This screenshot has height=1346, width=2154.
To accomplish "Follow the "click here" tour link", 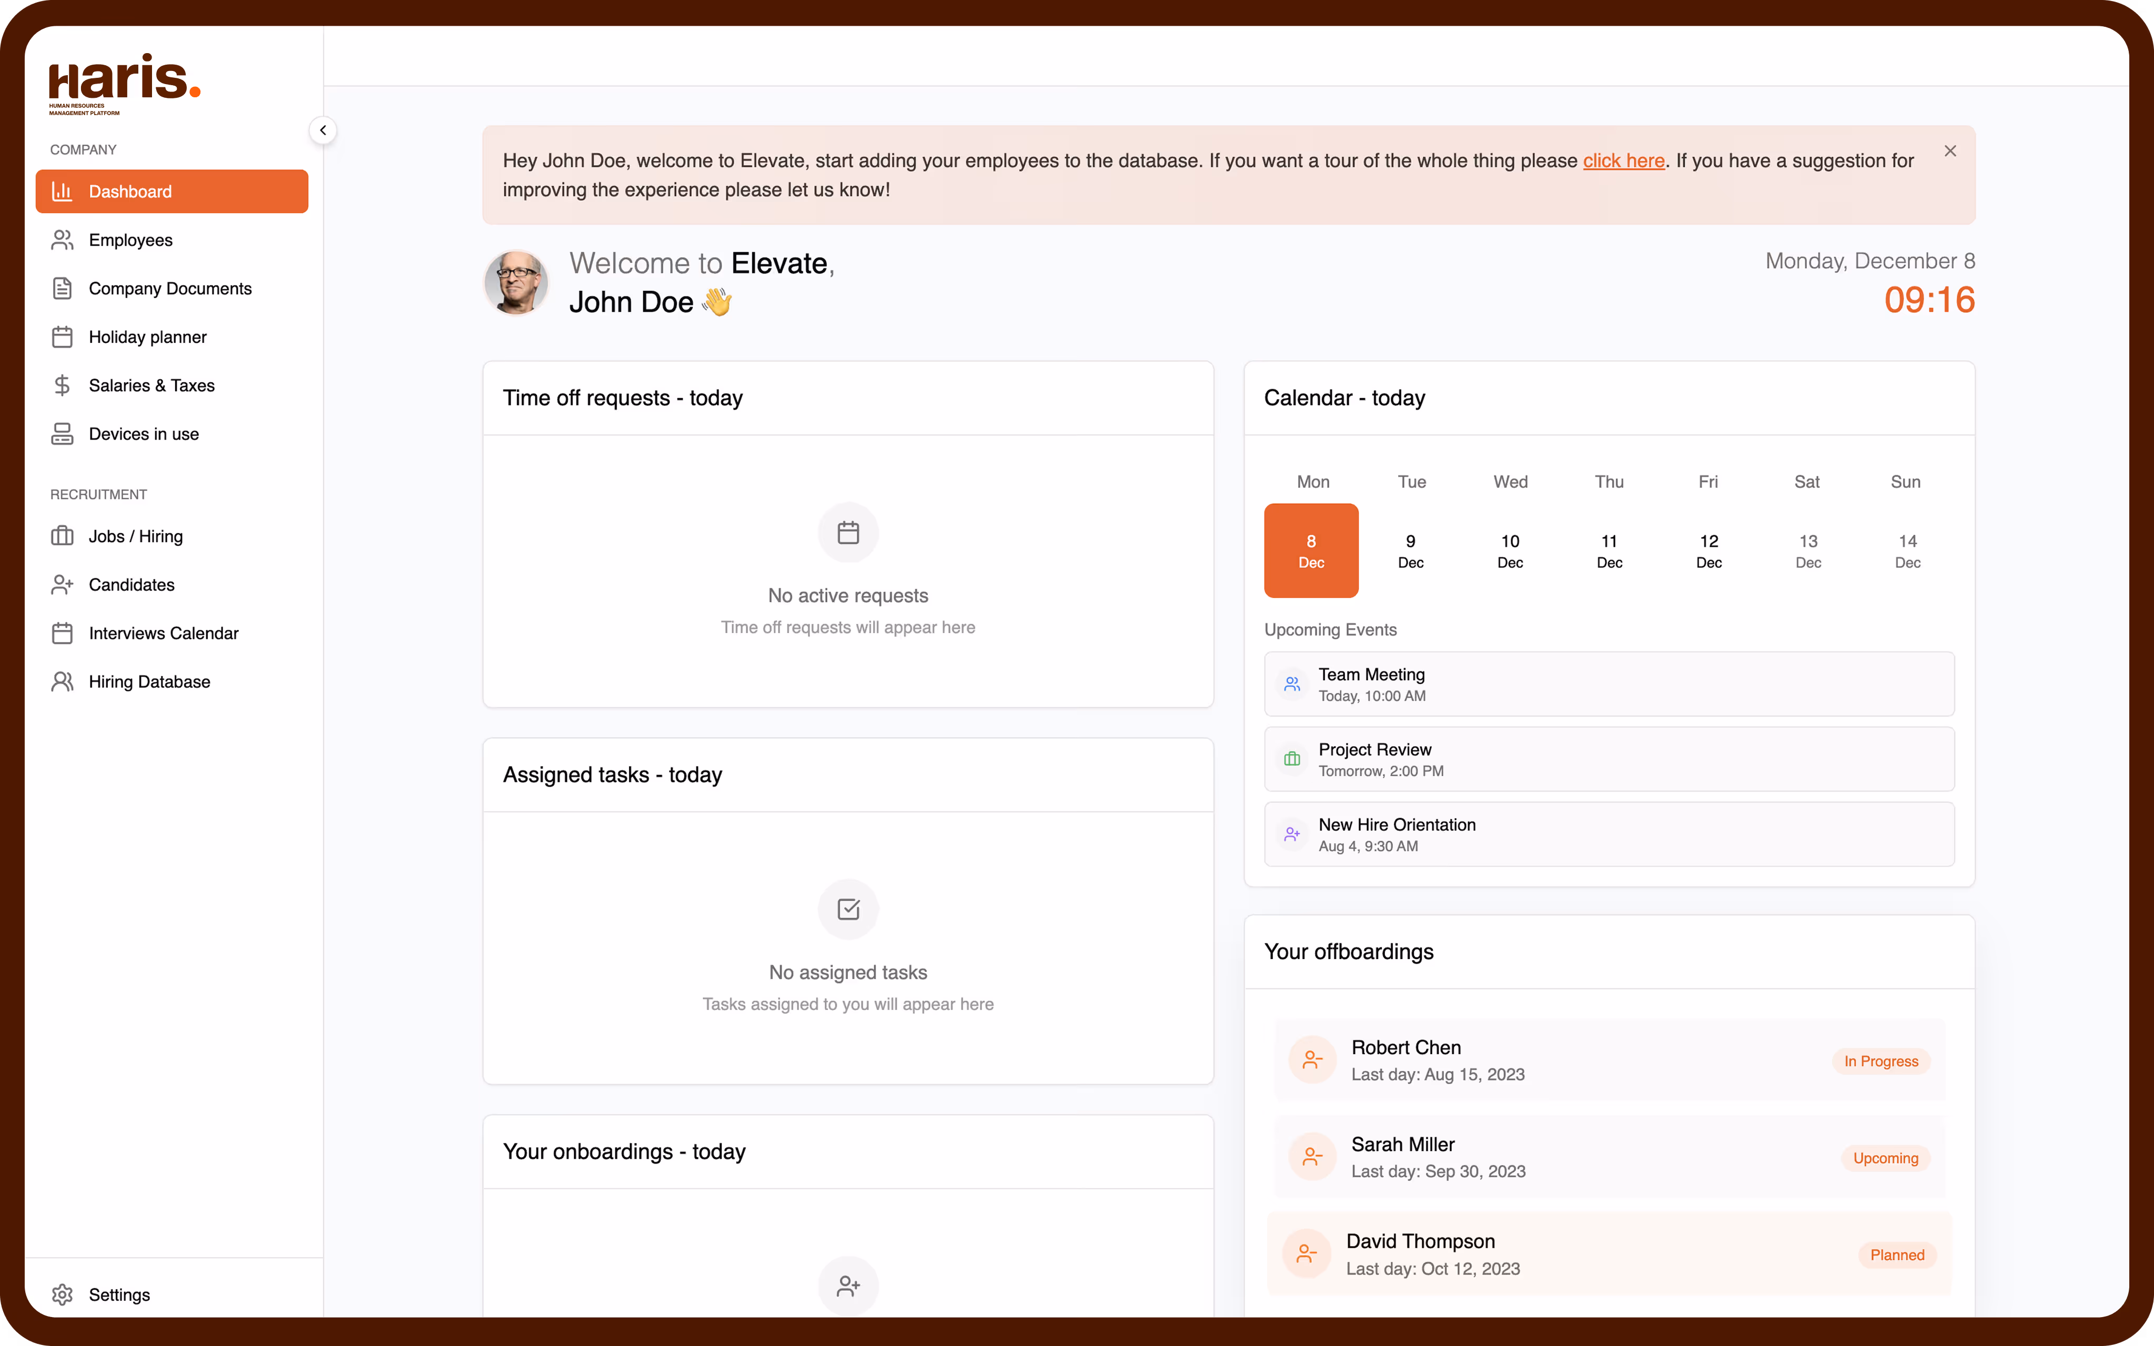I will [1622, 161].
